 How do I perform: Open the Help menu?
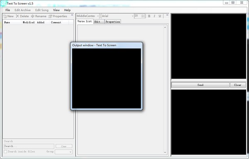(x=67, y=10)
